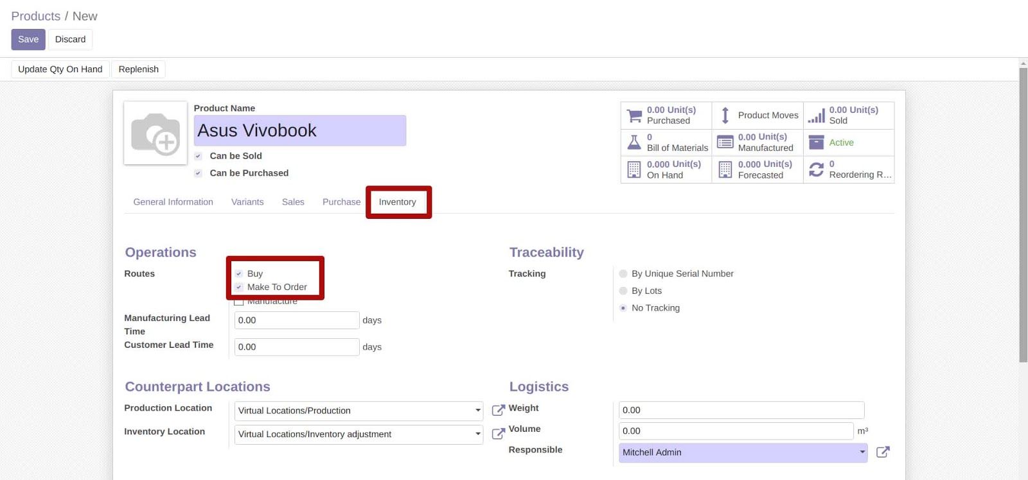Click 'Reordering R...' label text
1028x480 pixels.
pyautogui.click(x=860, y=175)
